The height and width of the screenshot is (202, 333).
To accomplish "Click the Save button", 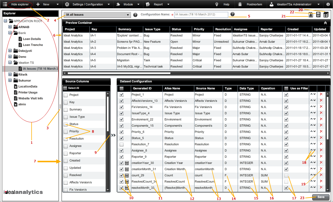I will click(x=321, y=197).
